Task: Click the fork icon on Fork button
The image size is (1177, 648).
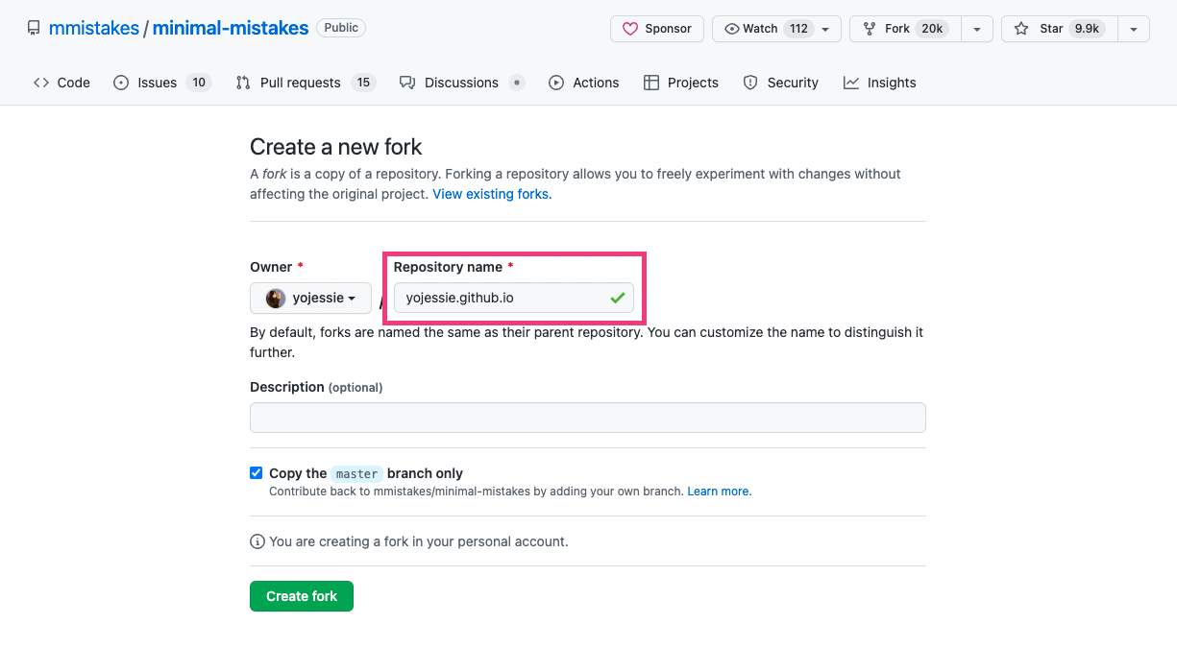Action: coord(870,29)
